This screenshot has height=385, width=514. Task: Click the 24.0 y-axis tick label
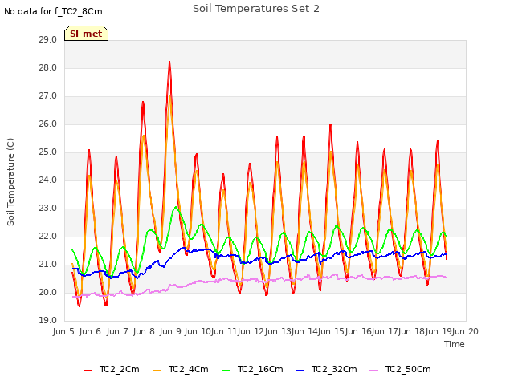point(48,180)
